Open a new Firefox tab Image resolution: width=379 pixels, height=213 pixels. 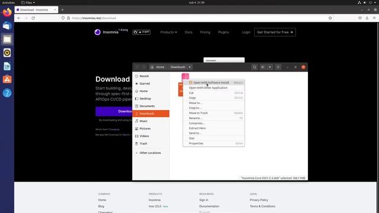62,10
